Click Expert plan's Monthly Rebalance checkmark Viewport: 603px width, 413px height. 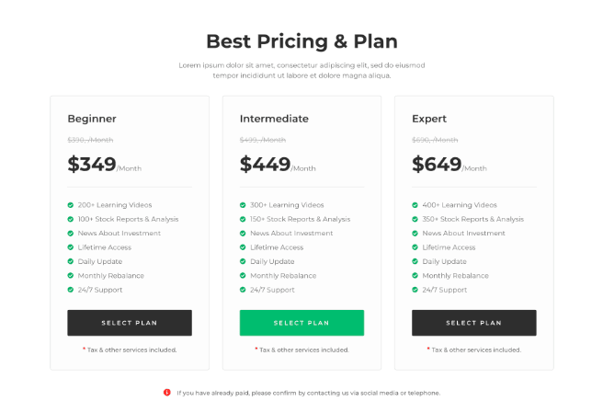point(415,276)
